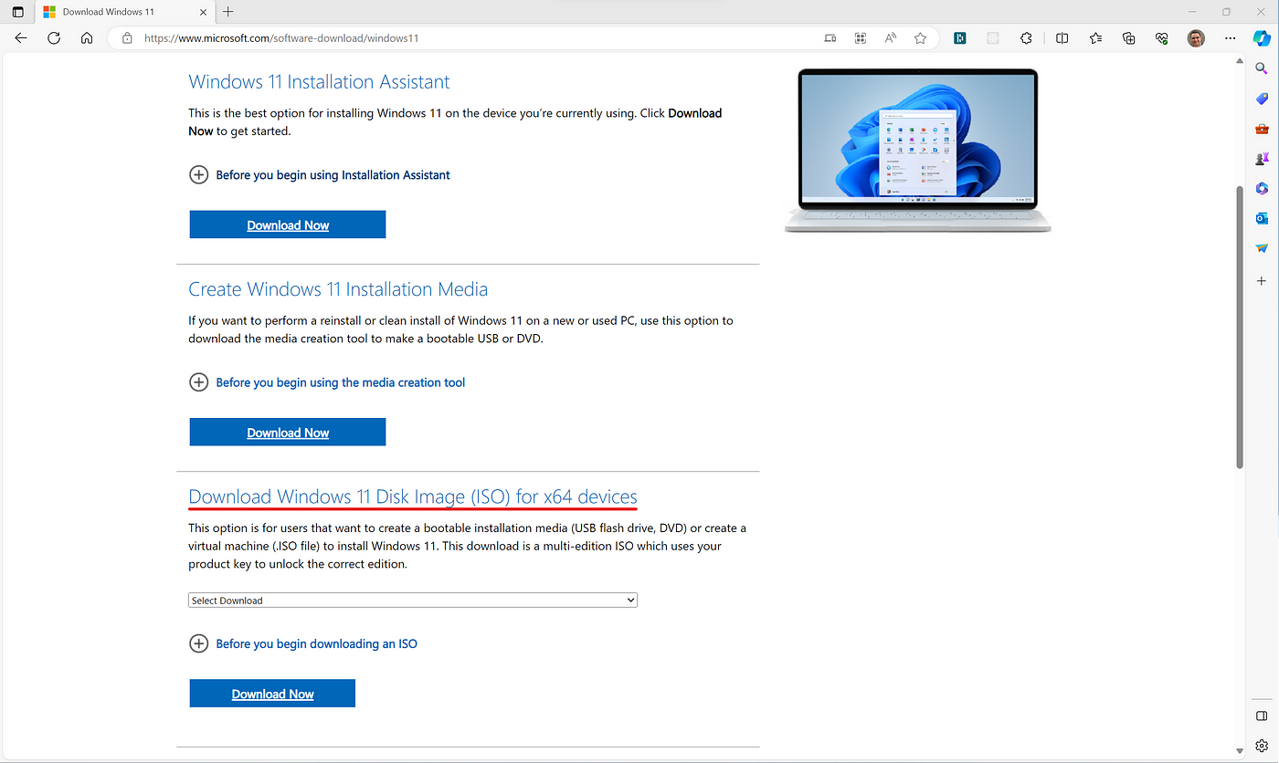Start Read aloud in address bar
The image size is (1279, 763).
pyautogui.click(x=891, y=38)
